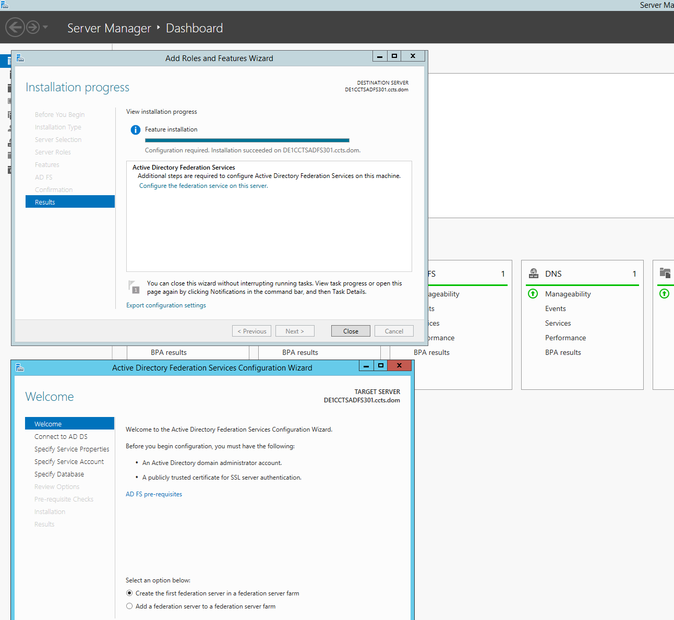The image size is (674, 620).
Task: Click Results step in AD FS wizard
Action: (x=44, y=524)
